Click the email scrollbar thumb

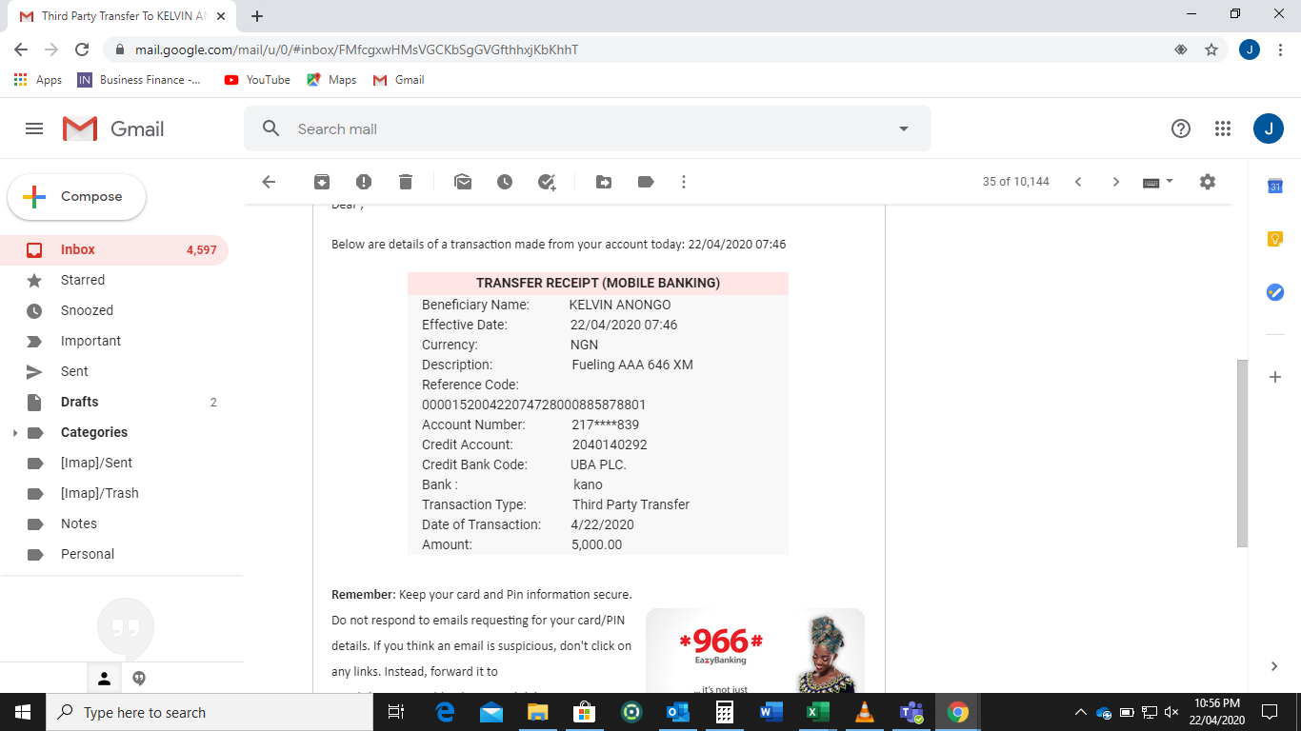tap(1242, 453)
